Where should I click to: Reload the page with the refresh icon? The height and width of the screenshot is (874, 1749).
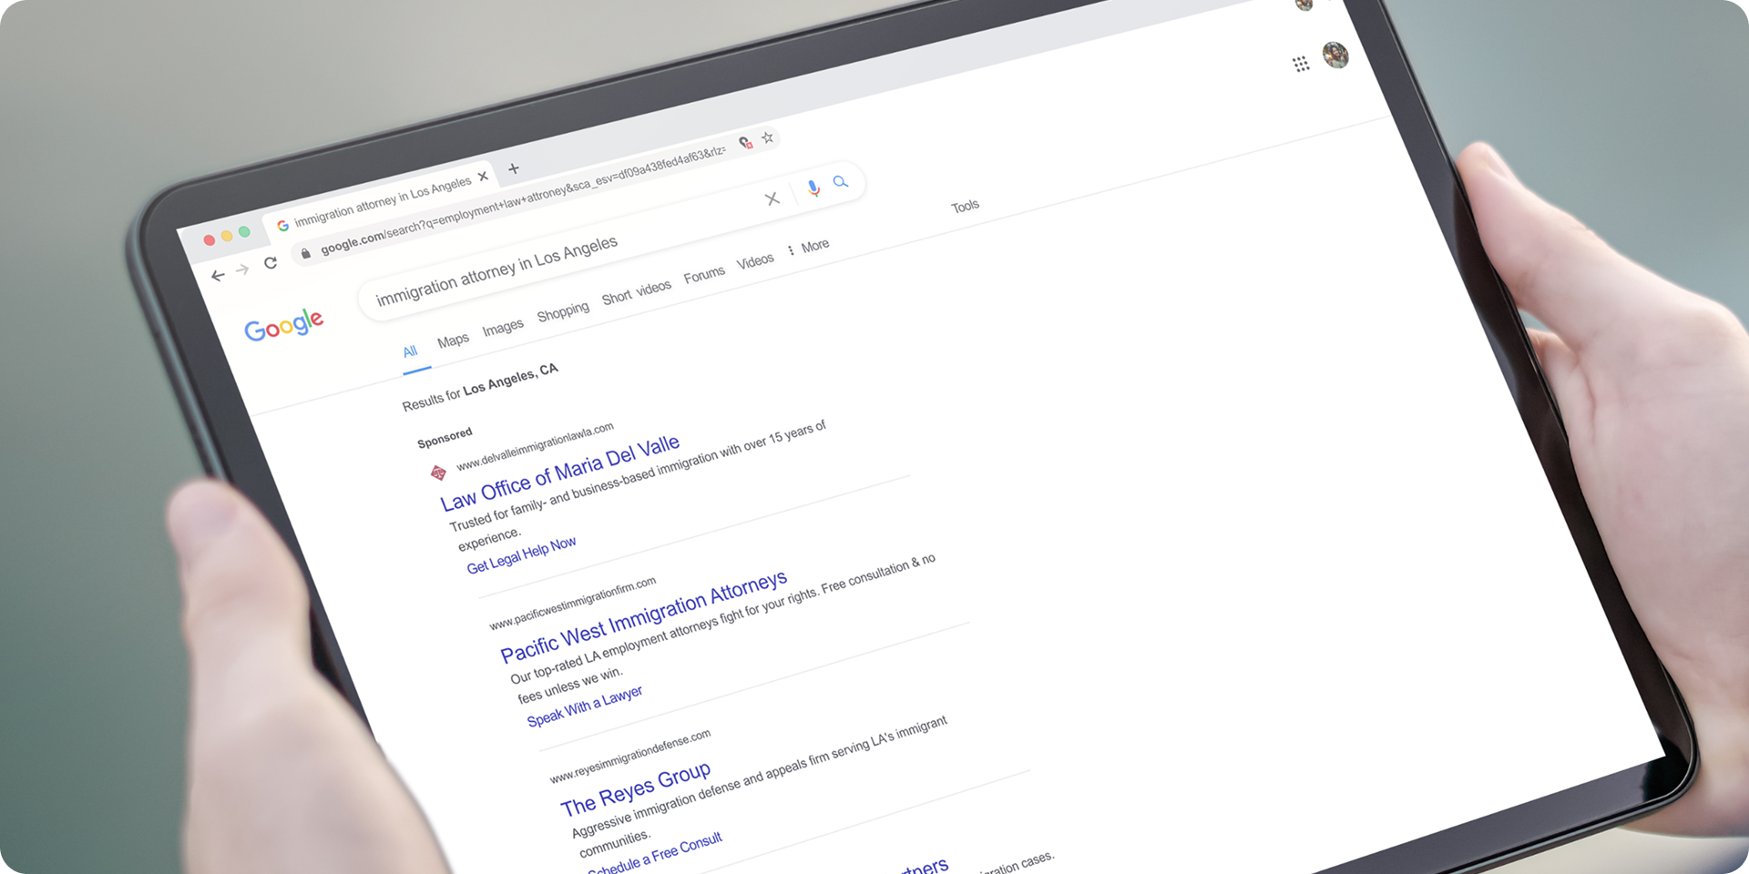click(271, 263)
